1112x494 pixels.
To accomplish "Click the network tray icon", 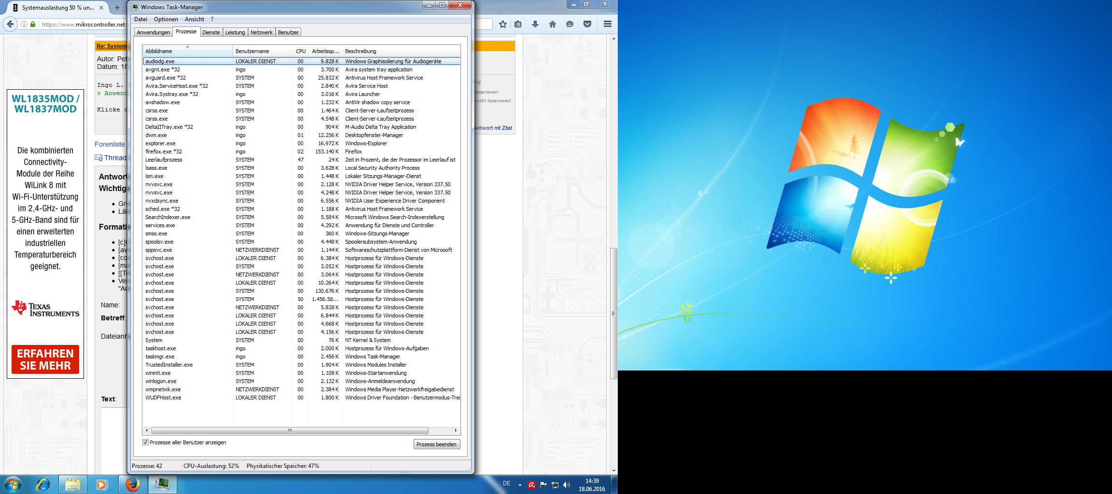I will click(555, 485).
